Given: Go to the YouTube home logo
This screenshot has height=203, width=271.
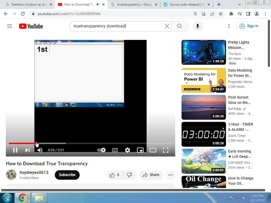Looking at the screenshot, I should [31, 26].
